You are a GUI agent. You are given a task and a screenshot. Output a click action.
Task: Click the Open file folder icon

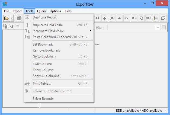tap(7, 18)
